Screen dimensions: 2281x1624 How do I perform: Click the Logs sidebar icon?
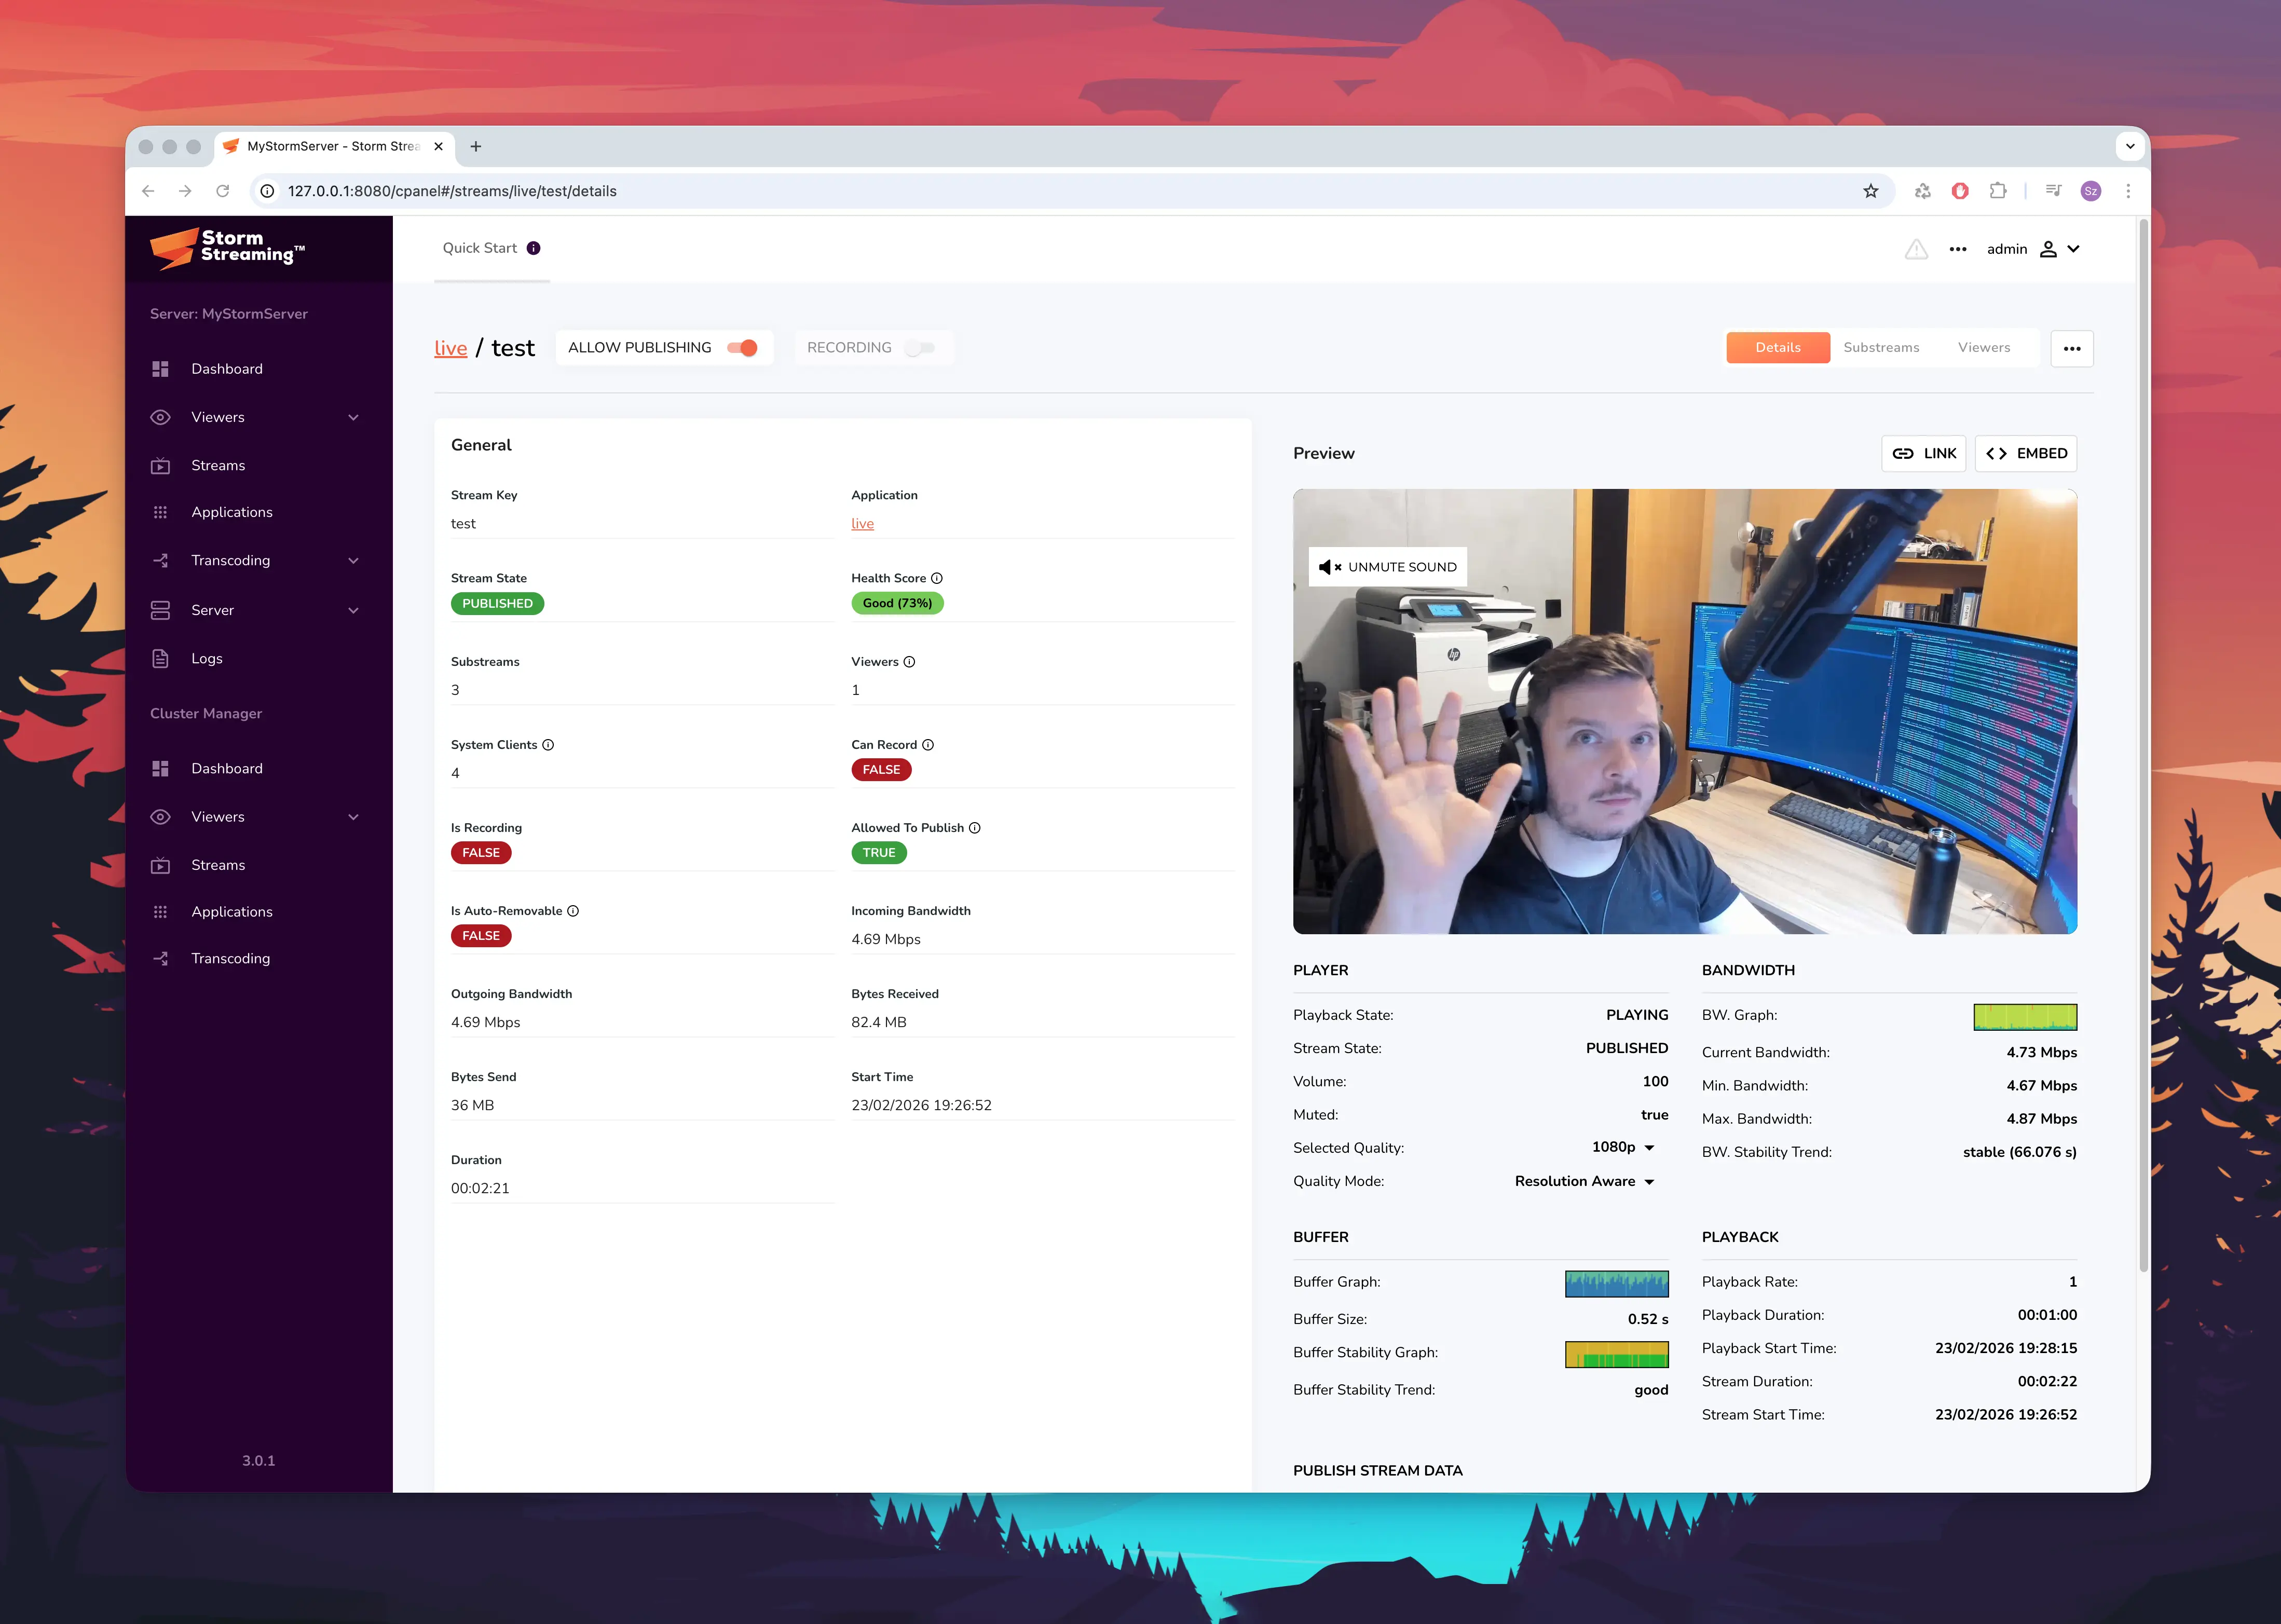(160, 658)
